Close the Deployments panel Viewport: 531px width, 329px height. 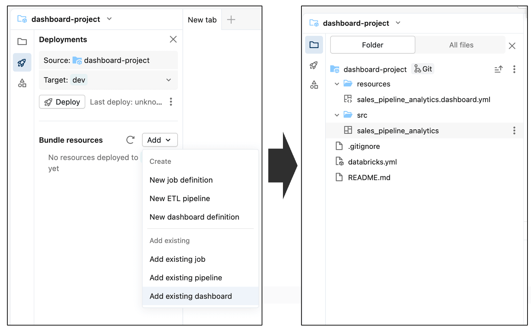click(173, 39)
